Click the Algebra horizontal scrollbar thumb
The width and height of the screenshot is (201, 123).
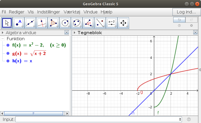34,113
